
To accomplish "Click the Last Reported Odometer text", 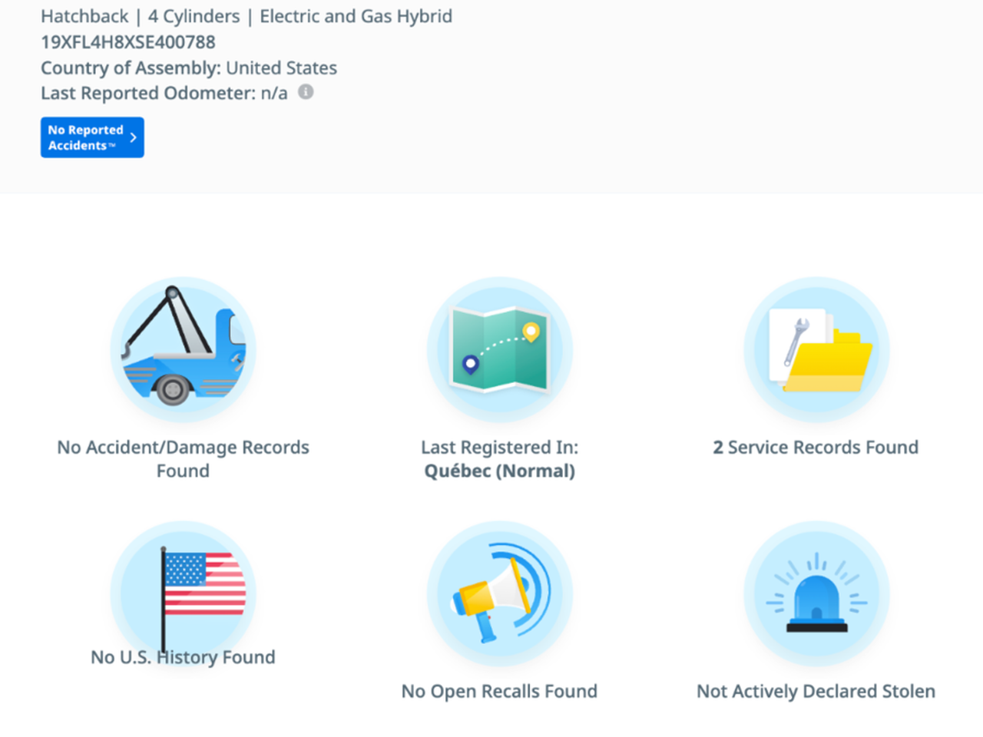I will pos(164,93).
